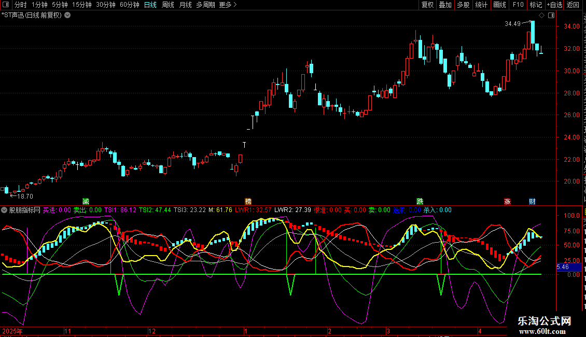Switch to 月线 monthly chart
The height and width of the screenshot is (337, 586).
pos(185,5)
